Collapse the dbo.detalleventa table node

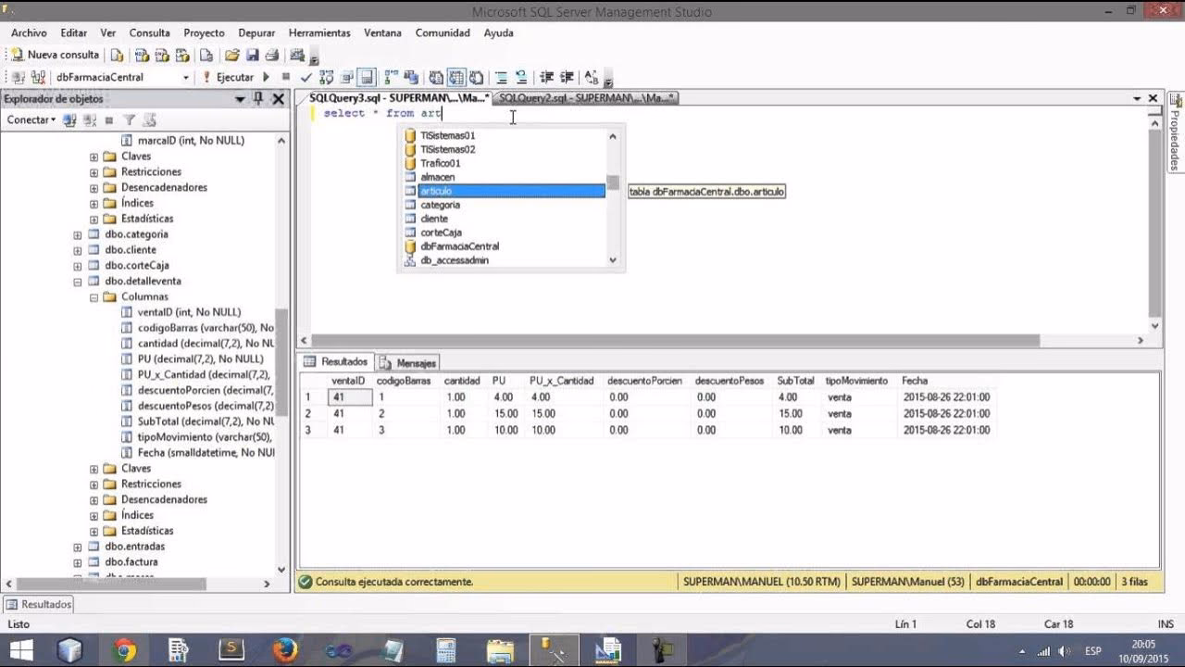[x=78, y=282]
